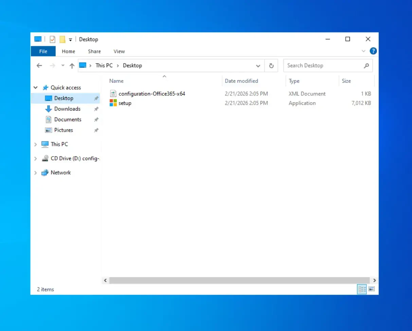Refresh the Desktop folder view
This screenshot has height=331, width=412.
pos(271,65)
